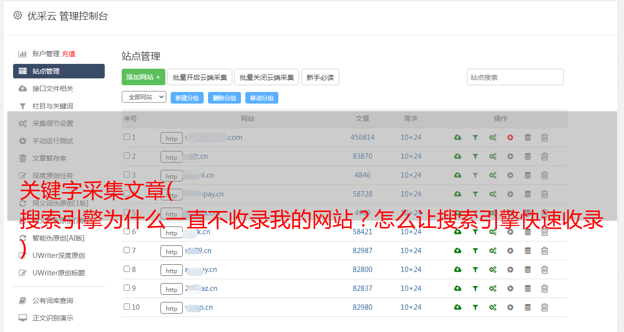
Task: Click the green 添加网站 button
Action: pyautogui.click(x=143, y=77)
